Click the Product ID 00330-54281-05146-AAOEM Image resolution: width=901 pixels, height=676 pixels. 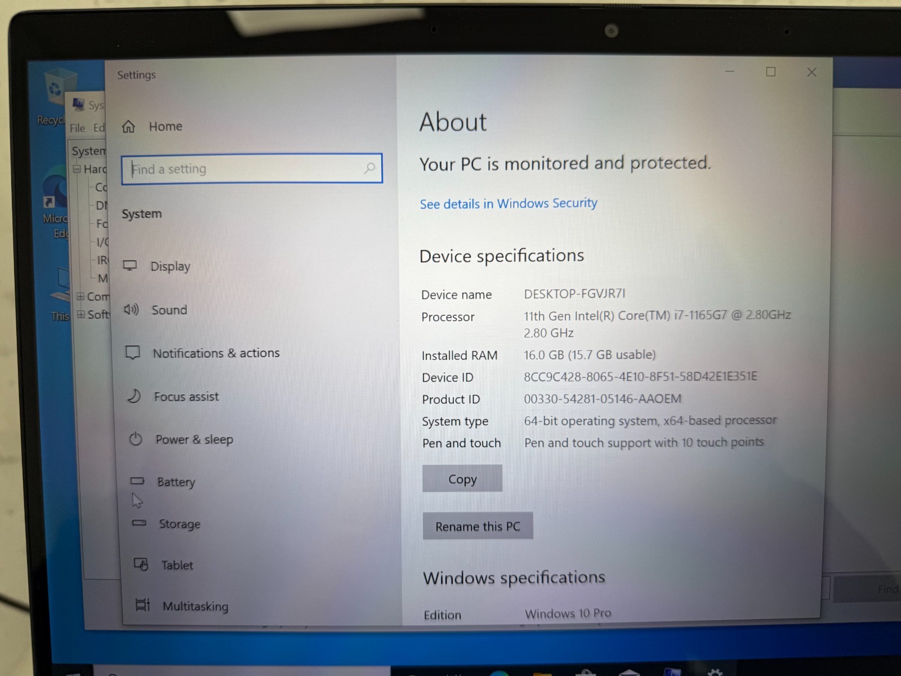(x=603, y=399)
